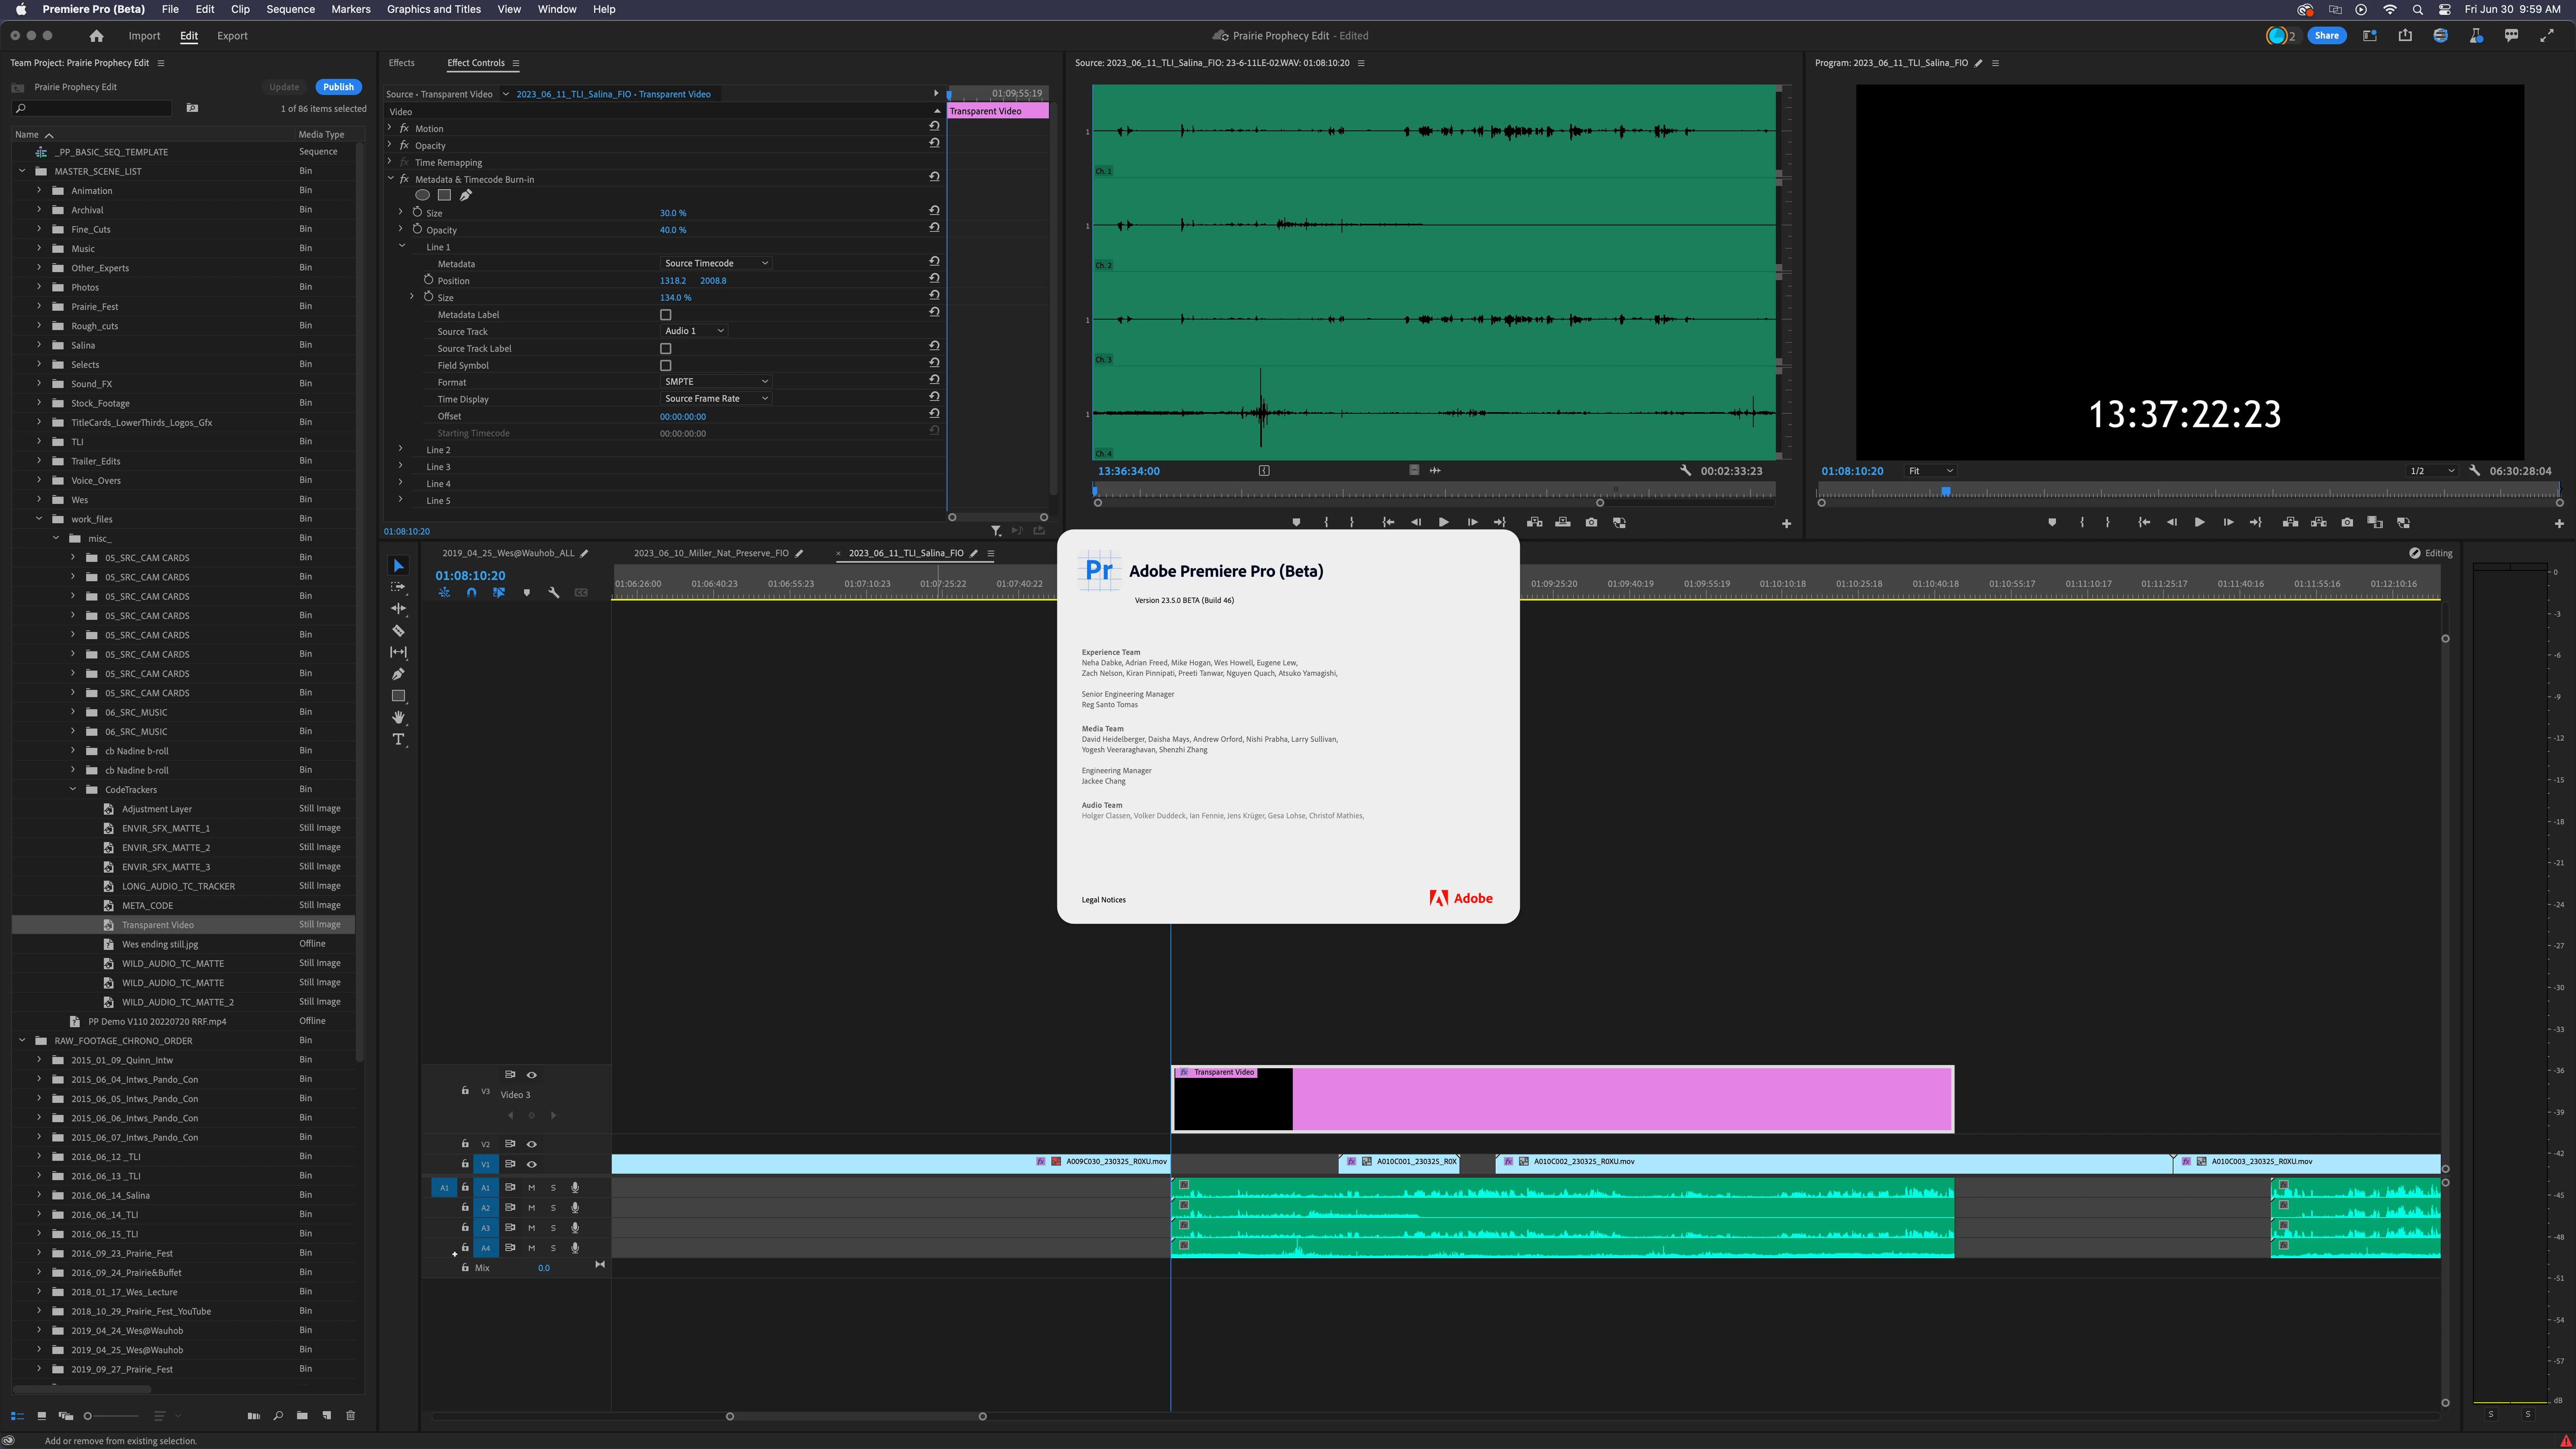This screenshot has height=1449, width=2576.
Task: Select the Pen tool in tools panel
Action: pyautogui.click(x=398, y=674)
